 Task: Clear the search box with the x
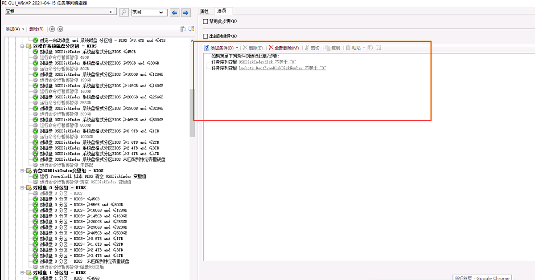click(111, 12)
